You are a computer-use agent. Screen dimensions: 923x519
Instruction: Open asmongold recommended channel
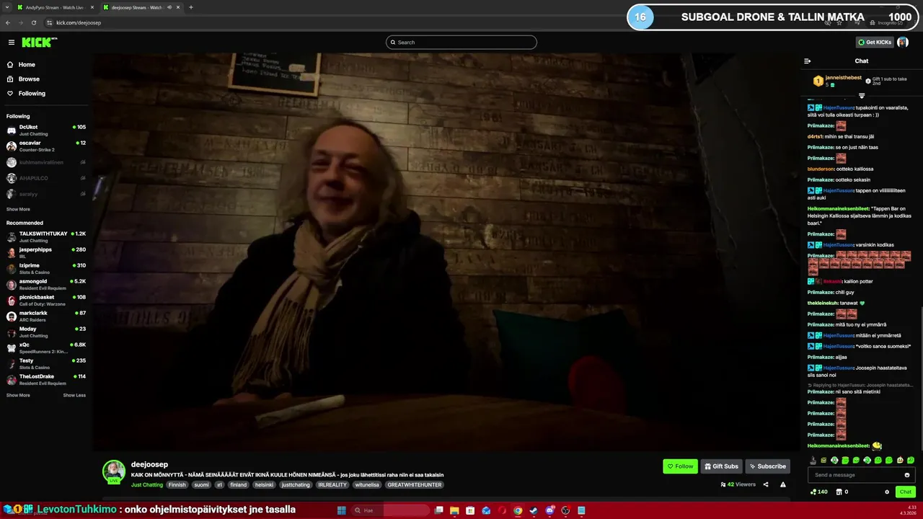tap(46, 285)
